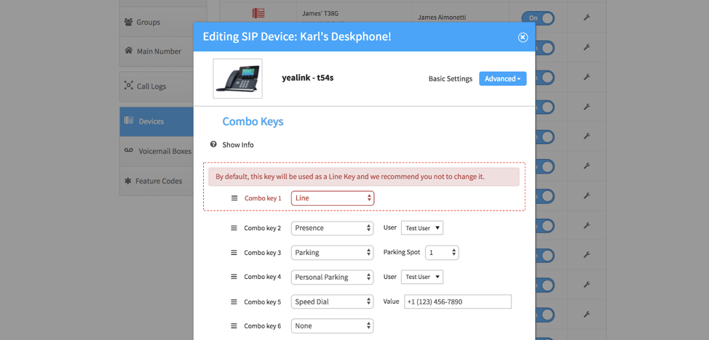Open the Advanced dropdown button
709x340 pixels.
502,78
